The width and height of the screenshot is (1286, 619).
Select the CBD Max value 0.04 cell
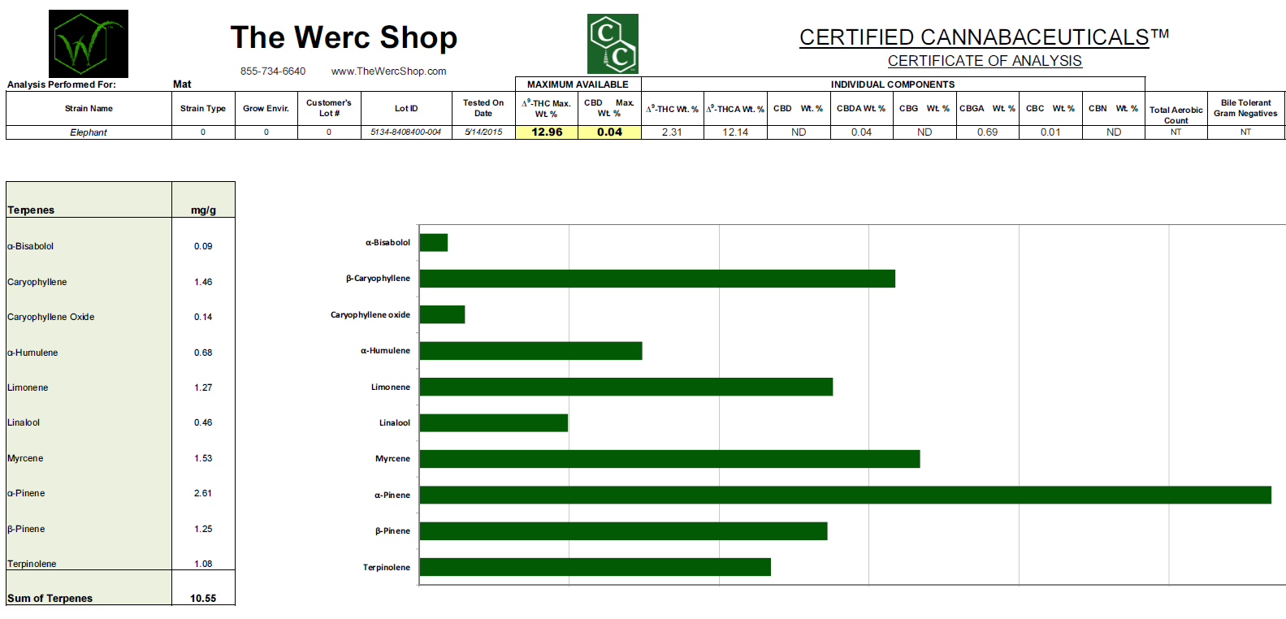click(609, 132)
